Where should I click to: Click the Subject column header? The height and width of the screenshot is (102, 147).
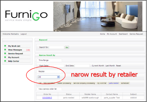[133, 94]
